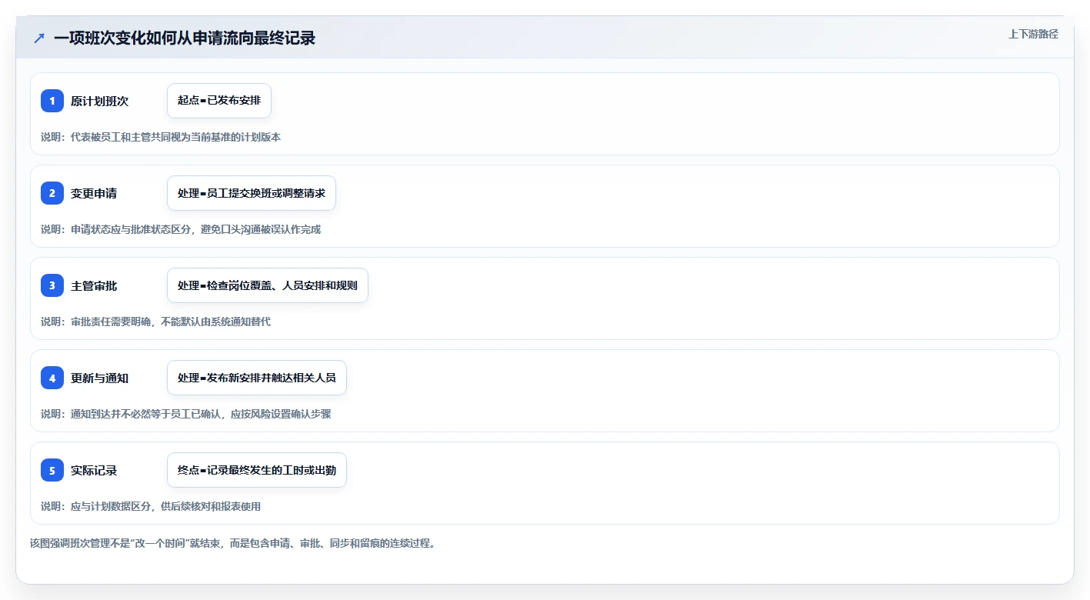Click the 主管审批 step label
Viewport: 1090px width, 600px height.
coord(94,285)
